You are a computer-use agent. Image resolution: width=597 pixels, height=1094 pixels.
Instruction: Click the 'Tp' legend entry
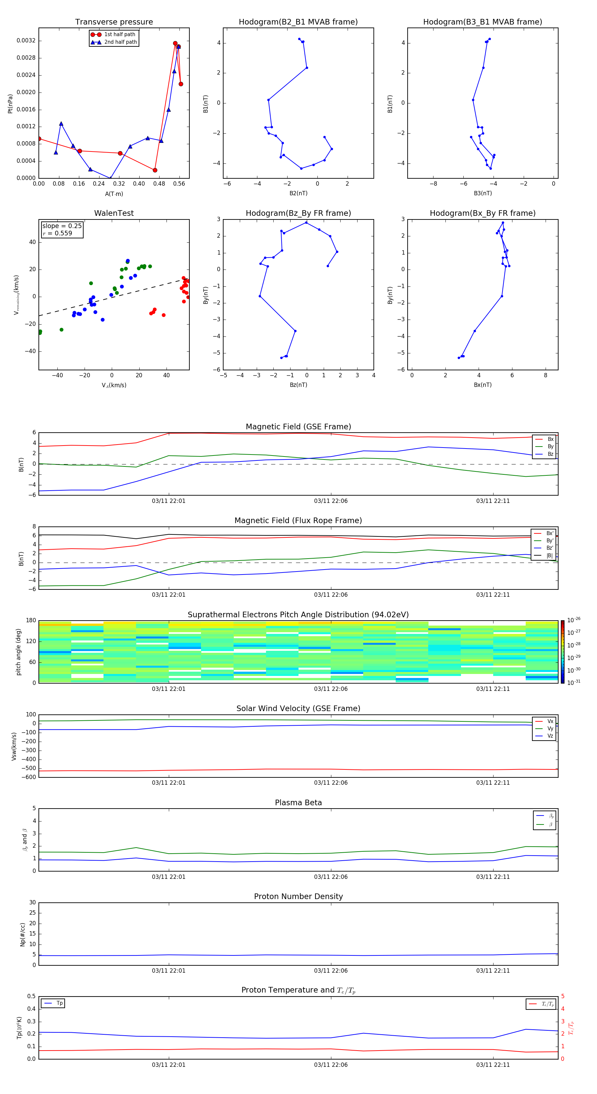(x=53, y=1003)
